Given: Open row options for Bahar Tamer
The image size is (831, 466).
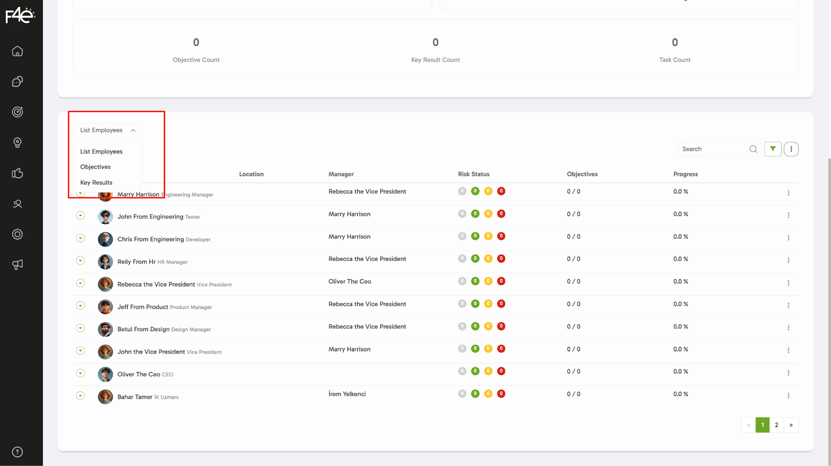Looking at the screenshot, I should (x=788, y=395).
